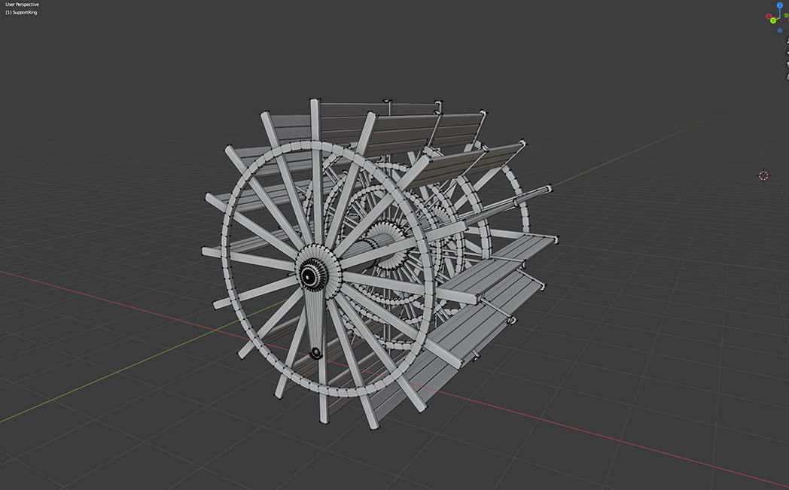This screenshot has height=490, width=789.
Task: Click the red-white 3D cursor in the viewport
Action: coord(763,175)
